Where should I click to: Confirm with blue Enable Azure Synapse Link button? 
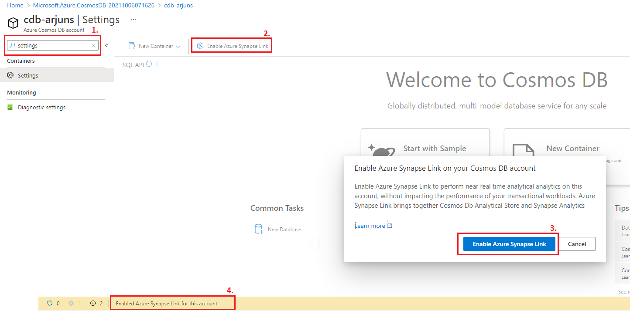tap(509, 244)
